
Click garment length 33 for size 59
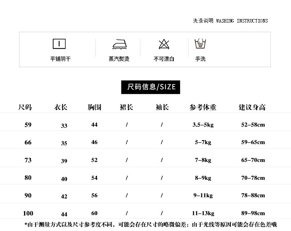click(x=64, y=126)
